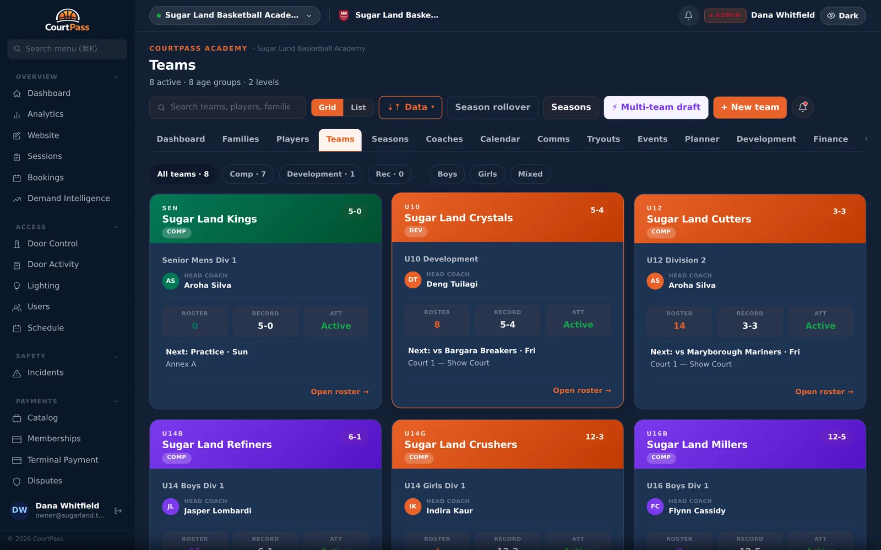This screenshot has width=881, height=550.
Task: Click the DT coach avatar on Crystals card
Action: coord(413,280)
